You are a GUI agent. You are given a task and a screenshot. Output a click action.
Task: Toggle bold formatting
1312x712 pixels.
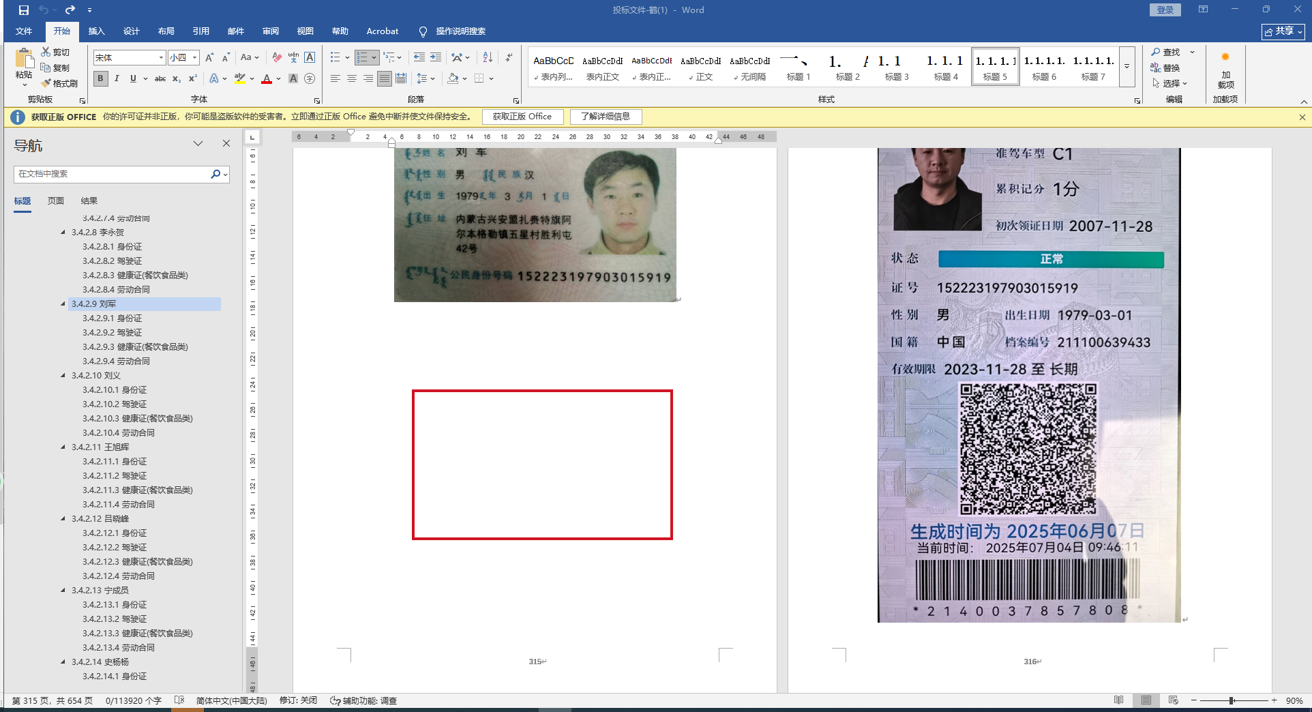point(100,78)
